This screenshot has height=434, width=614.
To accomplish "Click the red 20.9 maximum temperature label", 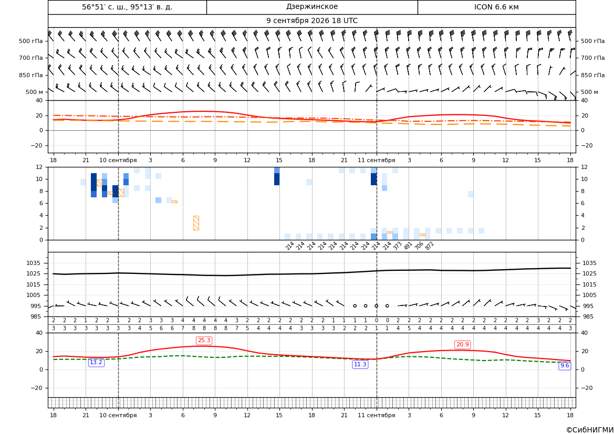I will tap(462, 345).
